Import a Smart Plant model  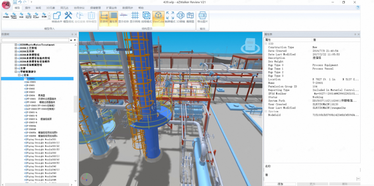14,16
